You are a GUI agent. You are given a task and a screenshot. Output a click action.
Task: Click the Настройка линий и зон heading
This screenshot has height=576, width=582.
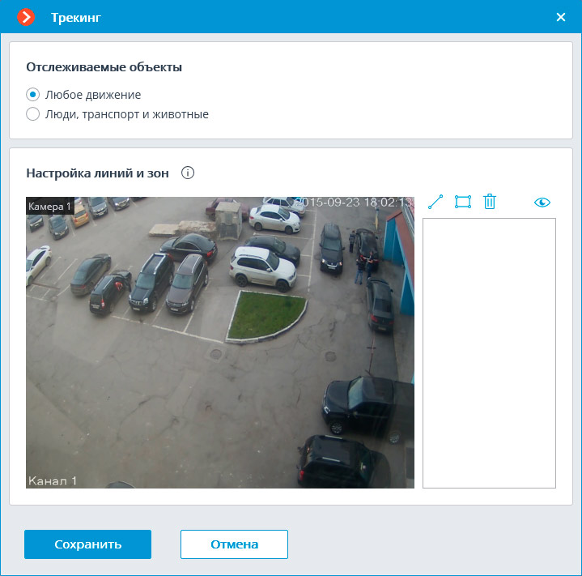click(97, 173)
